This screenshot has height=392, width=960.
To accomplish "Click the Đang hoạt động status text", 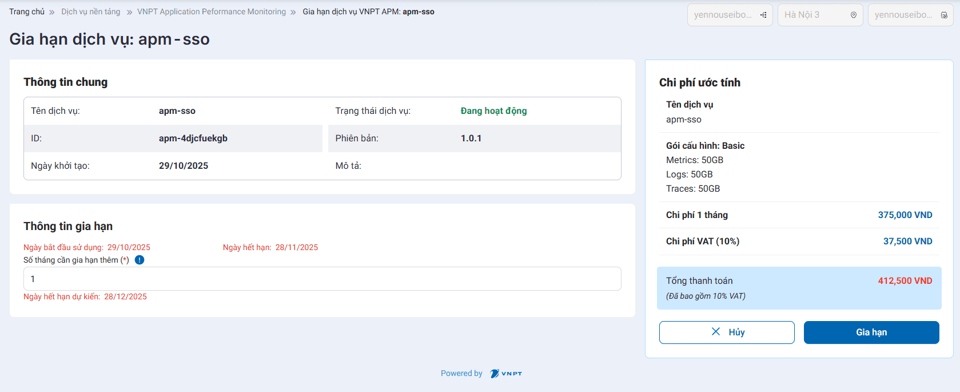I will [493, 111].
